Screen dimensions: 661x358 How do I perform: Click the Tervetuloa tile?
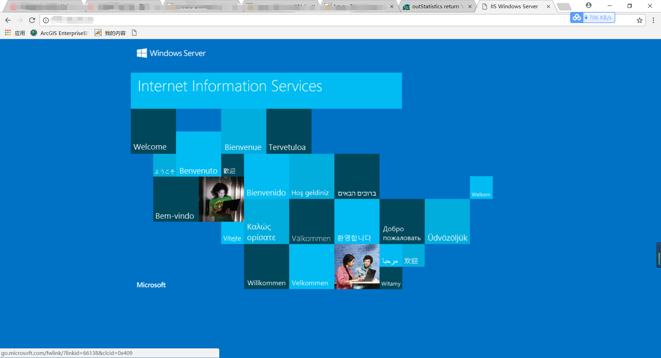289,131
